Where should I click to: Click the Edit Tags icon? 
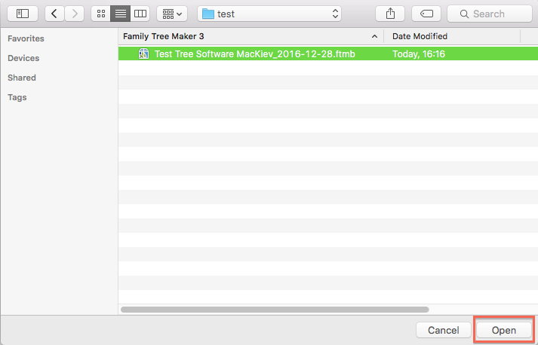(x=426, y=14)
